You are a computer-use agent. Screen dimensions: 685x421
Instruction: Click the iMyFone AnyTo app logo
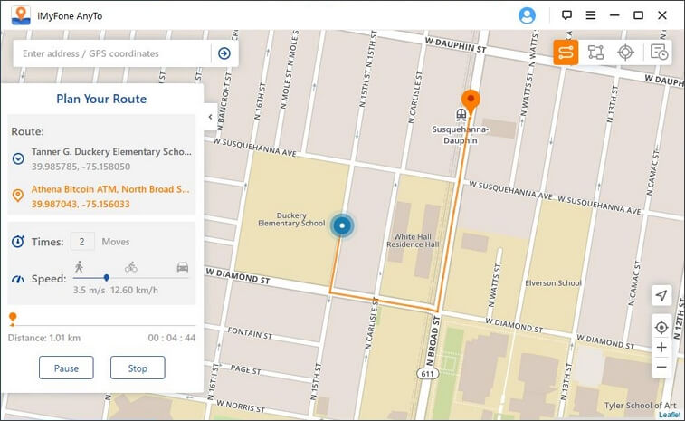point(21,15)
